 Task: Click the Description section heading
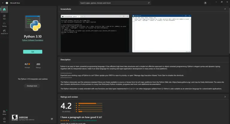pos(65,60)
